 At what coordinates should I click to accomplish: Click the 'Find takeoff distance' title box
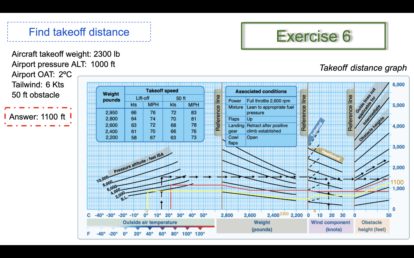79,32
